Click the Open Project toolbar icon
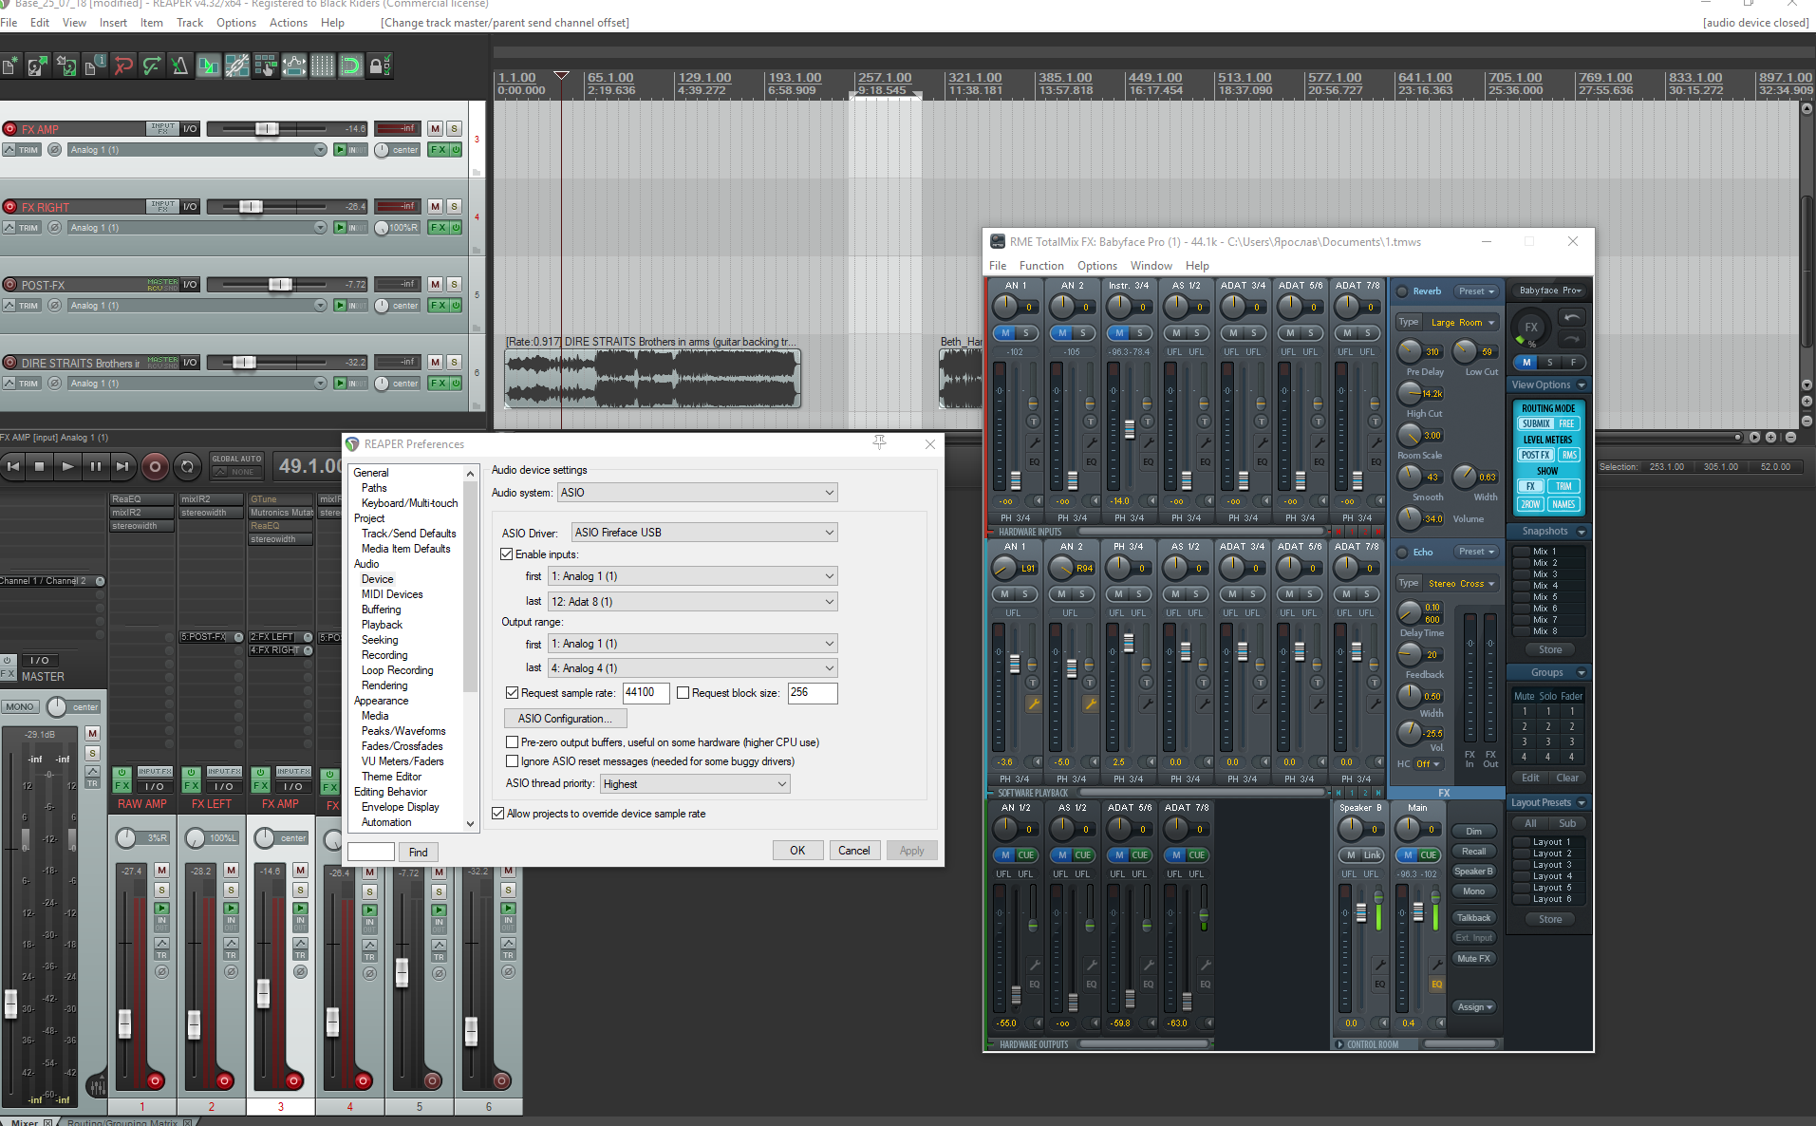Viewport: 1816px width, 1126px height. (38, 66)
